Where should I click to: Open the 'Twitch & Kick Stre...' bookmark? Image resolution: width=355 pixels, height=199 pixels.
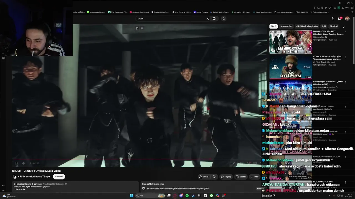219,12
